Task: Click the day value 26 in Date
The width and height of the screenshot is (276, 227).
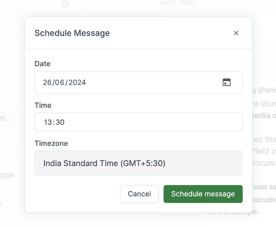Action: (47, 82)
